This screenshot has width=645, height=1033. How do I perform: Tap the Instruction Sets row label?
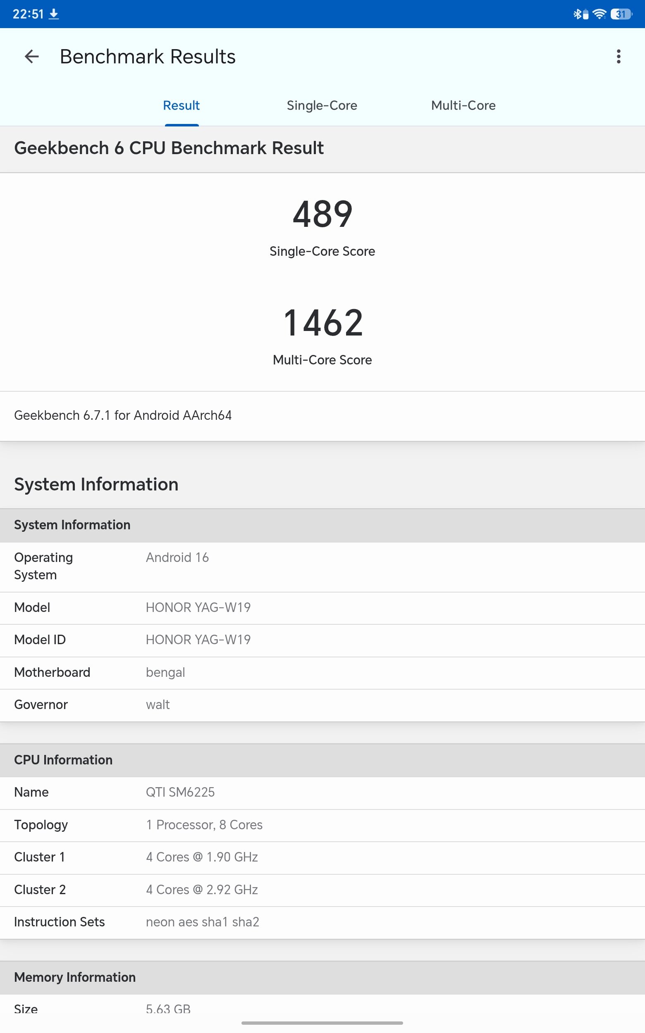point(59,922)
